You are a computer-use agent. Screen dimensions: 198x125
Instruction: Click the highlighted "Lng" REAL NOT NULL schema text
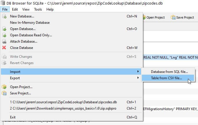coord(170,57)
